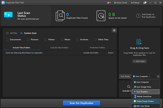The image size is (163, 108).
Task: Open the language flag selector
Action: [109, 3]
